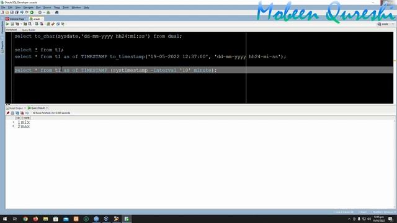Click the to_timestamp query line in editor
This screenshot has width=397, height=223.
(150, 56)
